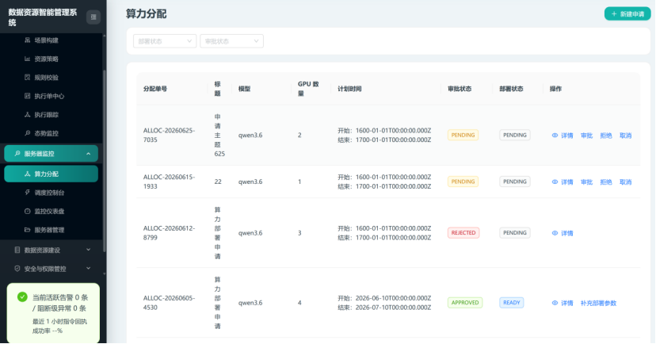Click the 安全与权限管控 shield icon

[x=17, y=269]
